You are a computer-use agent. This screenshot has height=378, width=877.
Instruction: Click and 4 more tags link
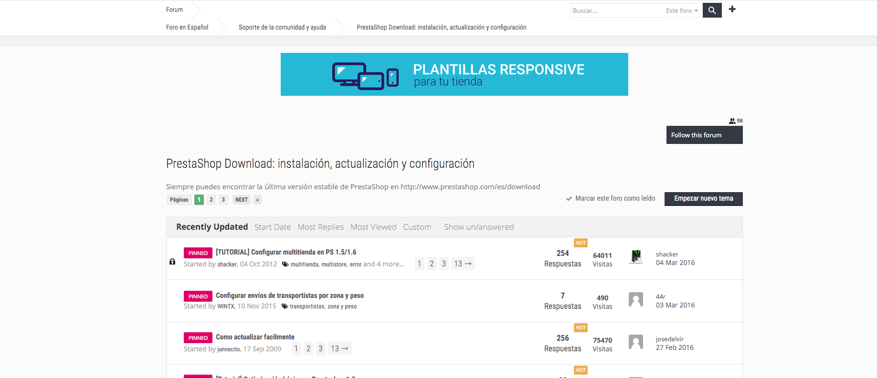point(384,264)
